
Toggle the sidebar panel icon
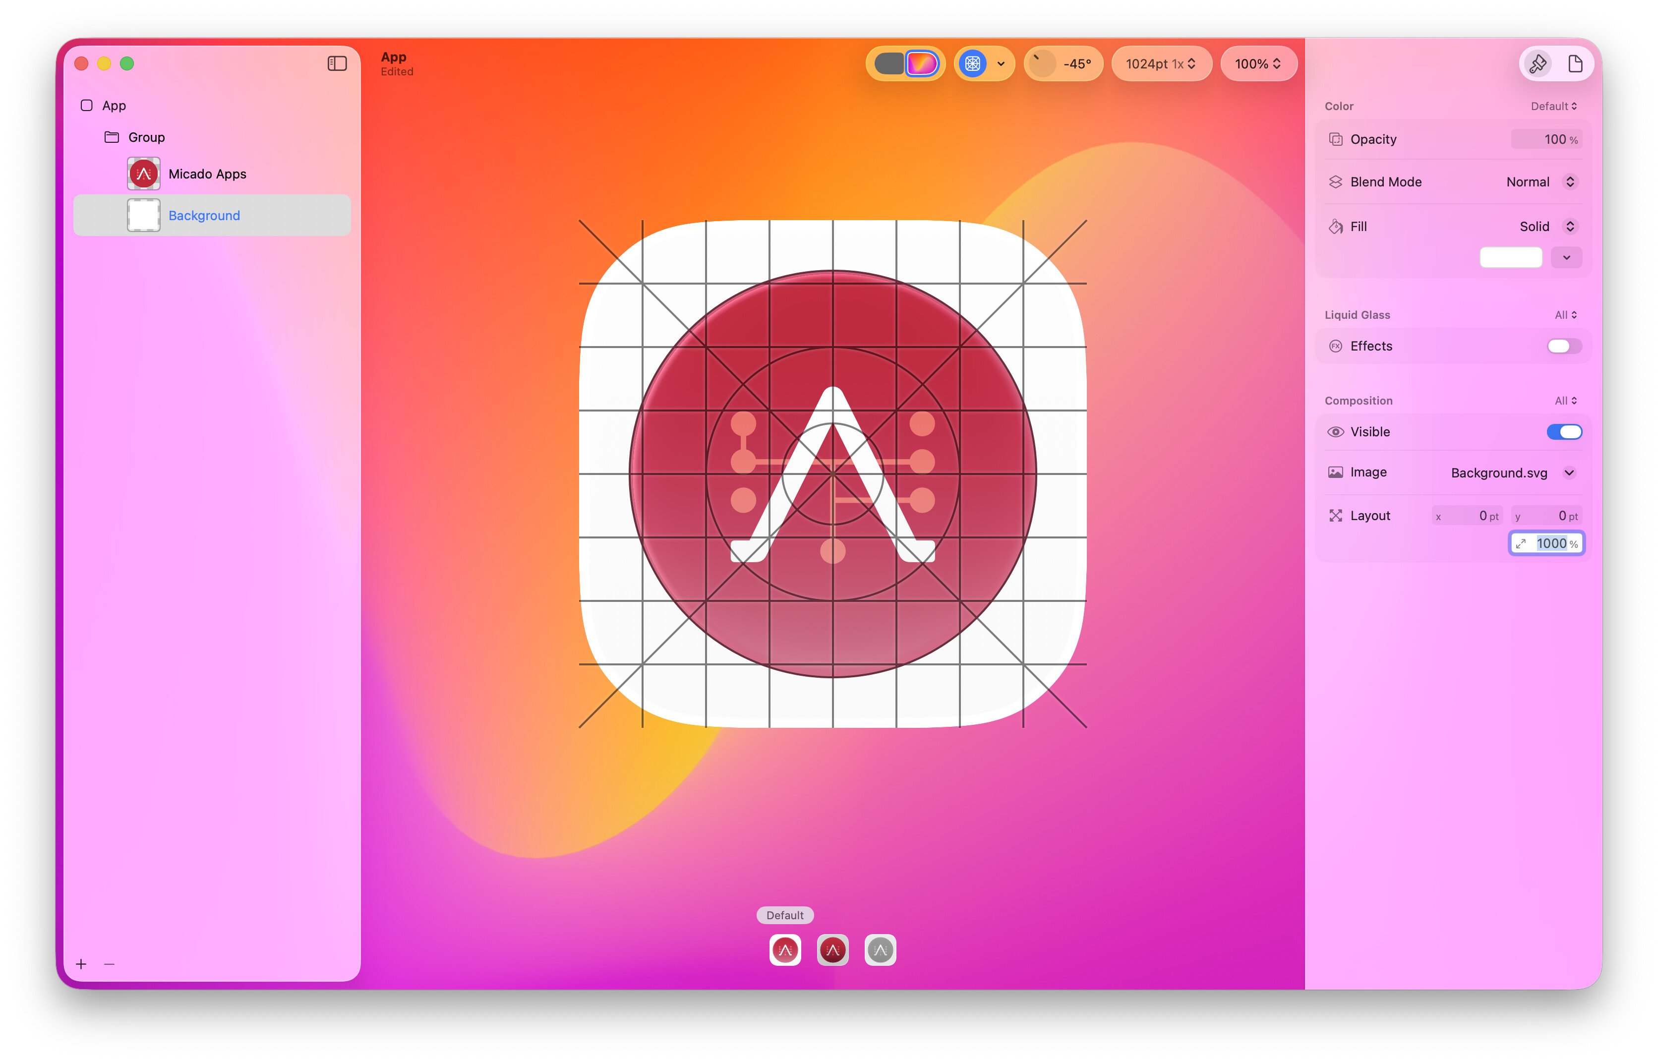tap(337, 63)
